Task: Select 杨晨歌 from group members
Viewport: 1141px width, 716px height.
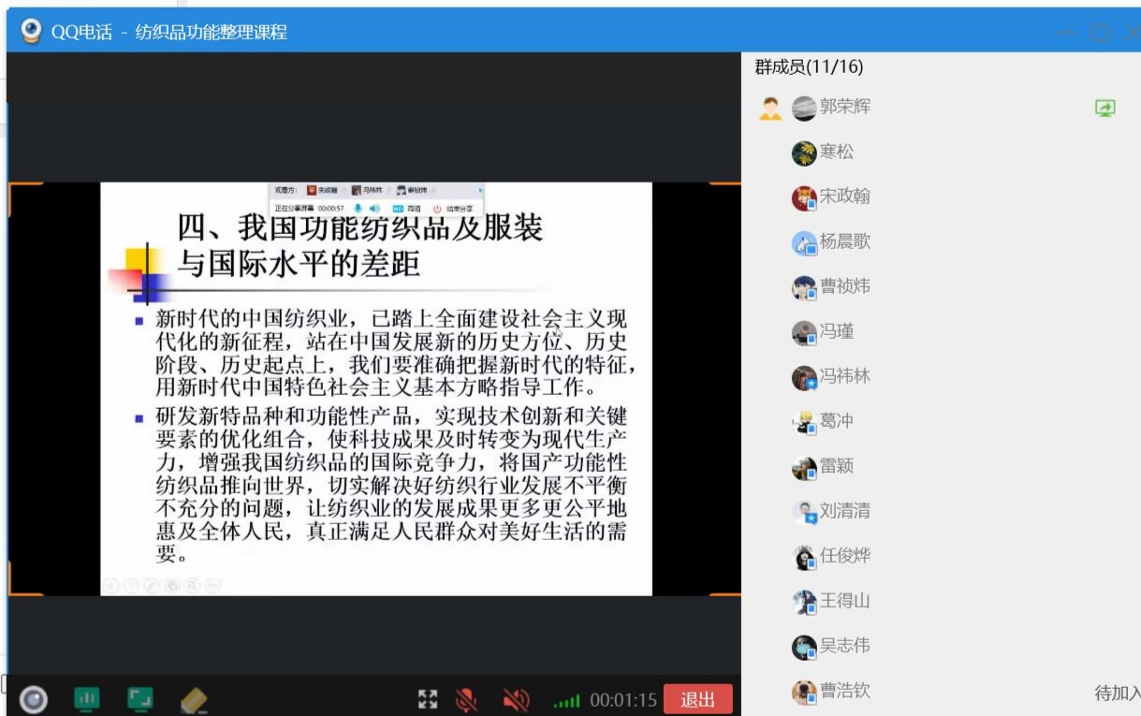Action: pyautogui.click(x=844, y=241)
